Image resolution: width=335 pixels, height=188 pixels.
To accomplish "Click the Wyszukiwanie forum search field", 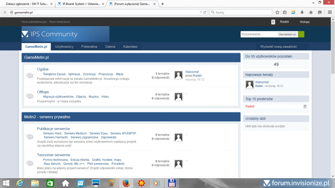I will click(259, 34).
